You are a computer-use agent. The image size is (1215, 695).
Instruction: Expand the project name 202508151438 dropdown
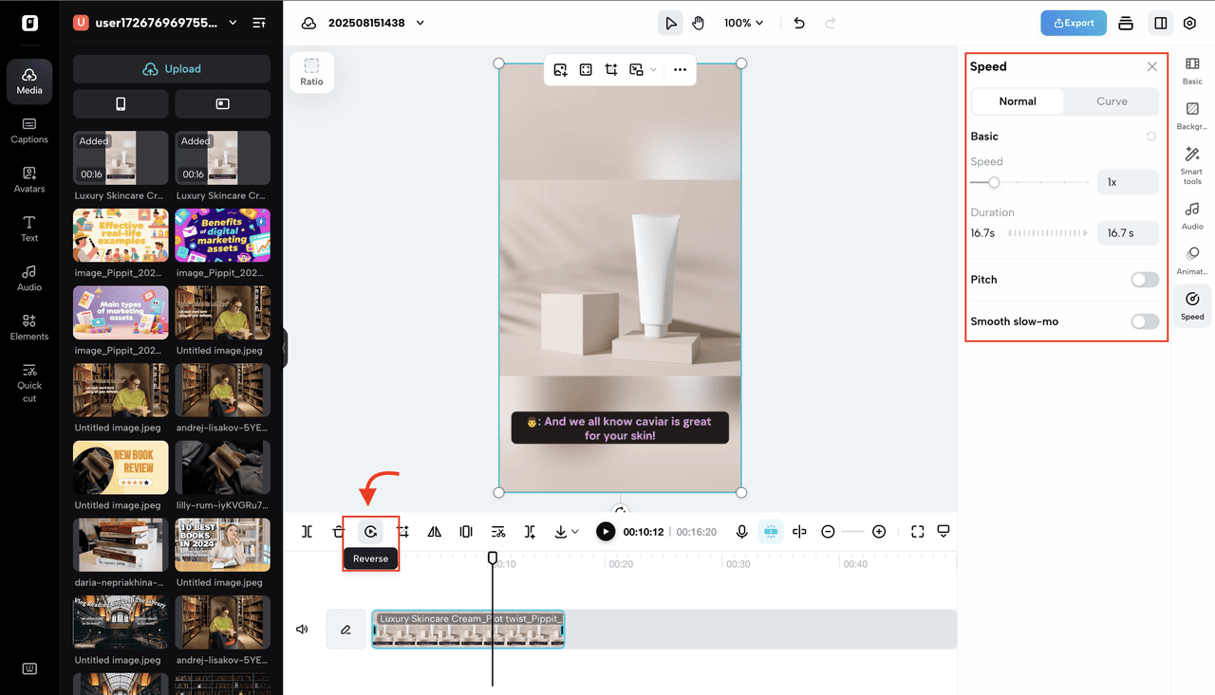pos(421,23)
